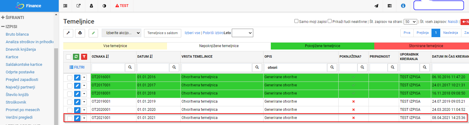The width and height of the screenshot is (469, 125).
Task: Refresh table with green reload icon
Action: pos(76,57)
